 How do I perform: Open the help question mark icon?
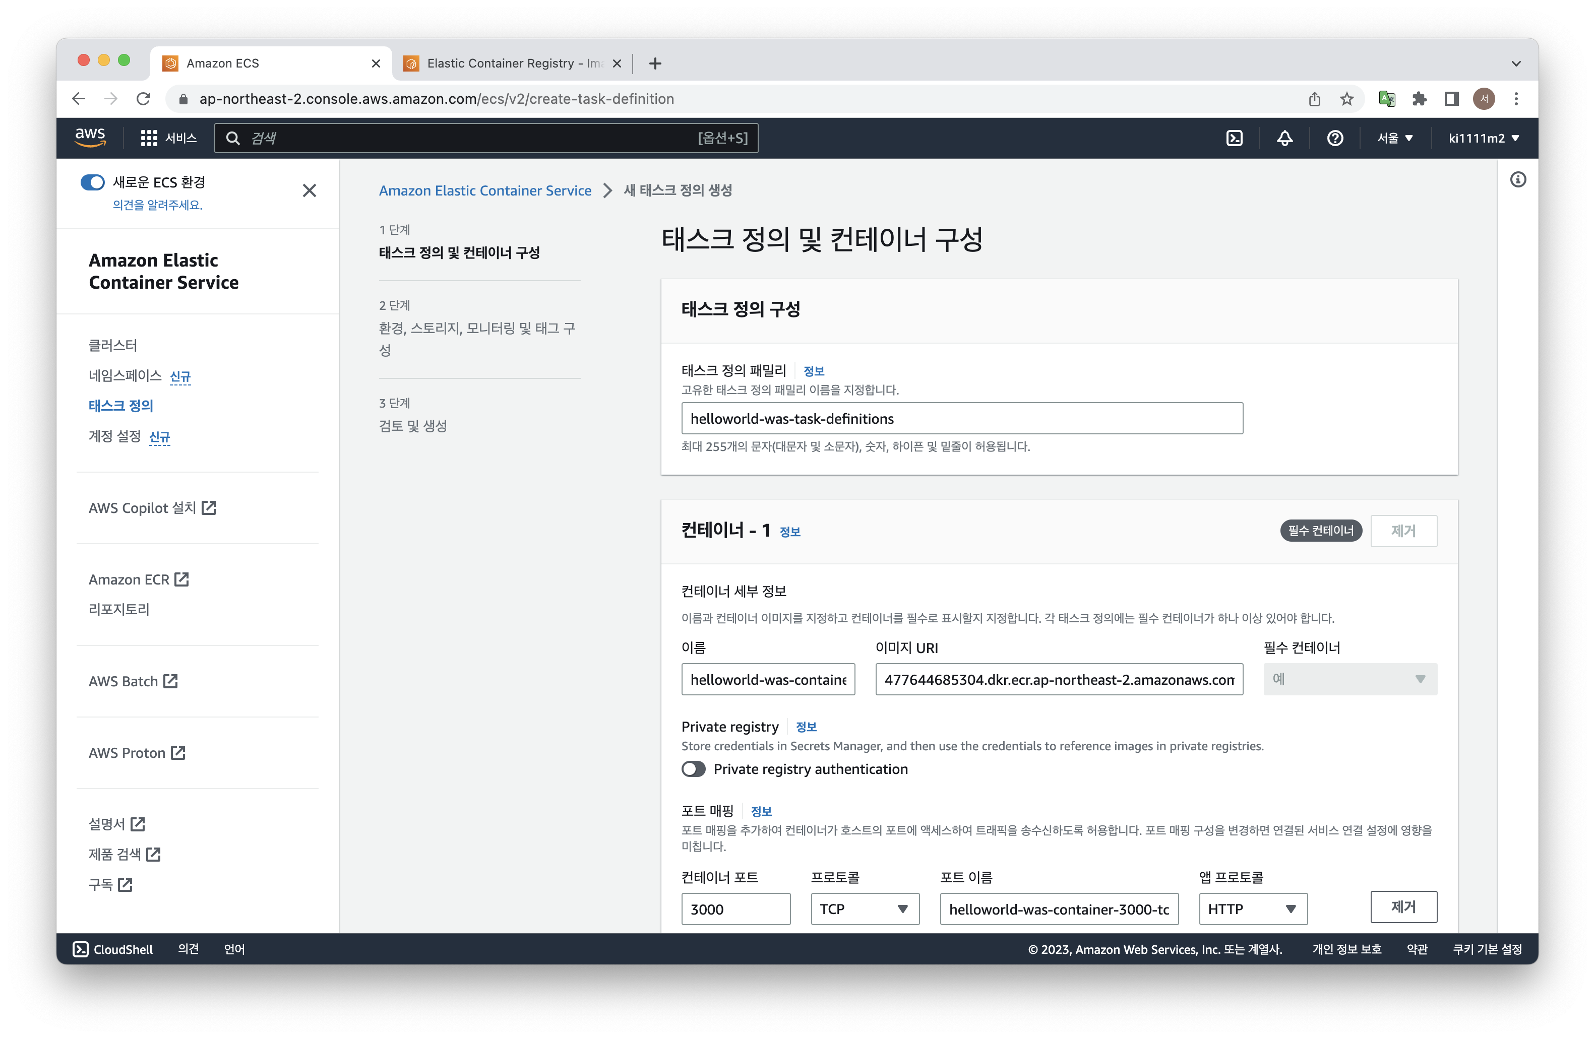(x=1334, y=138)
